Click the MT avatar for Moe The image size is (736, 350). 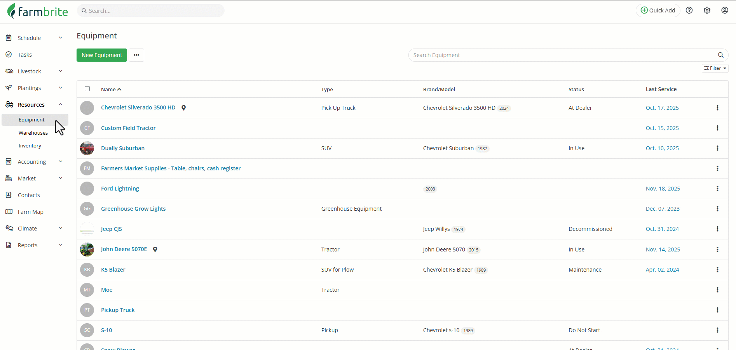click(x=87, y=290)
